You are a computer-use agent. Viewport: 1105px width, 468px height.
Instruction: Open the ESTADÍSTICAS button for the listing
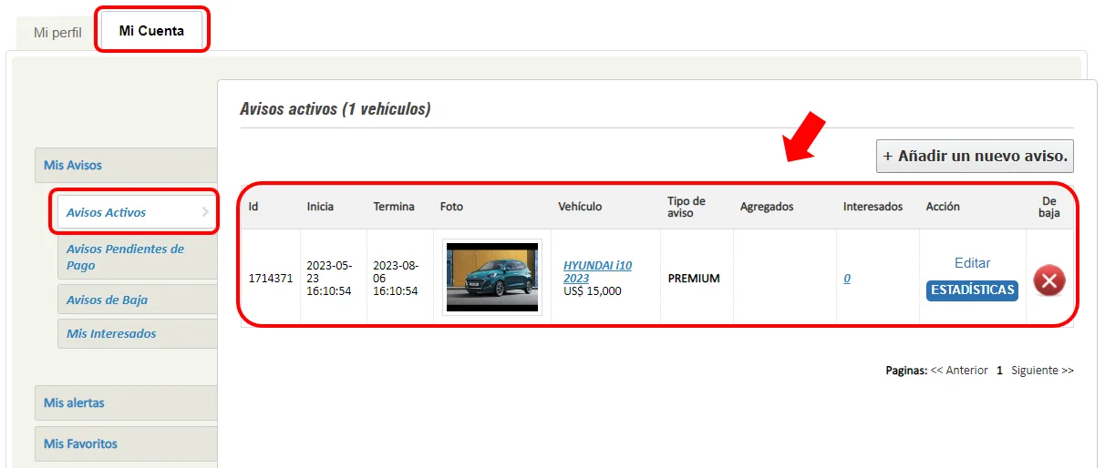pyautogui.click(x=972, y=290)
